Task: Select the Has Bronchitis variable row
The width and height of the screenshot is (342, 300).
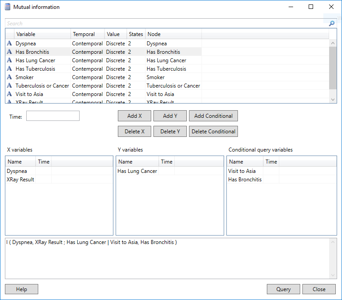Action: coord(104,52)
